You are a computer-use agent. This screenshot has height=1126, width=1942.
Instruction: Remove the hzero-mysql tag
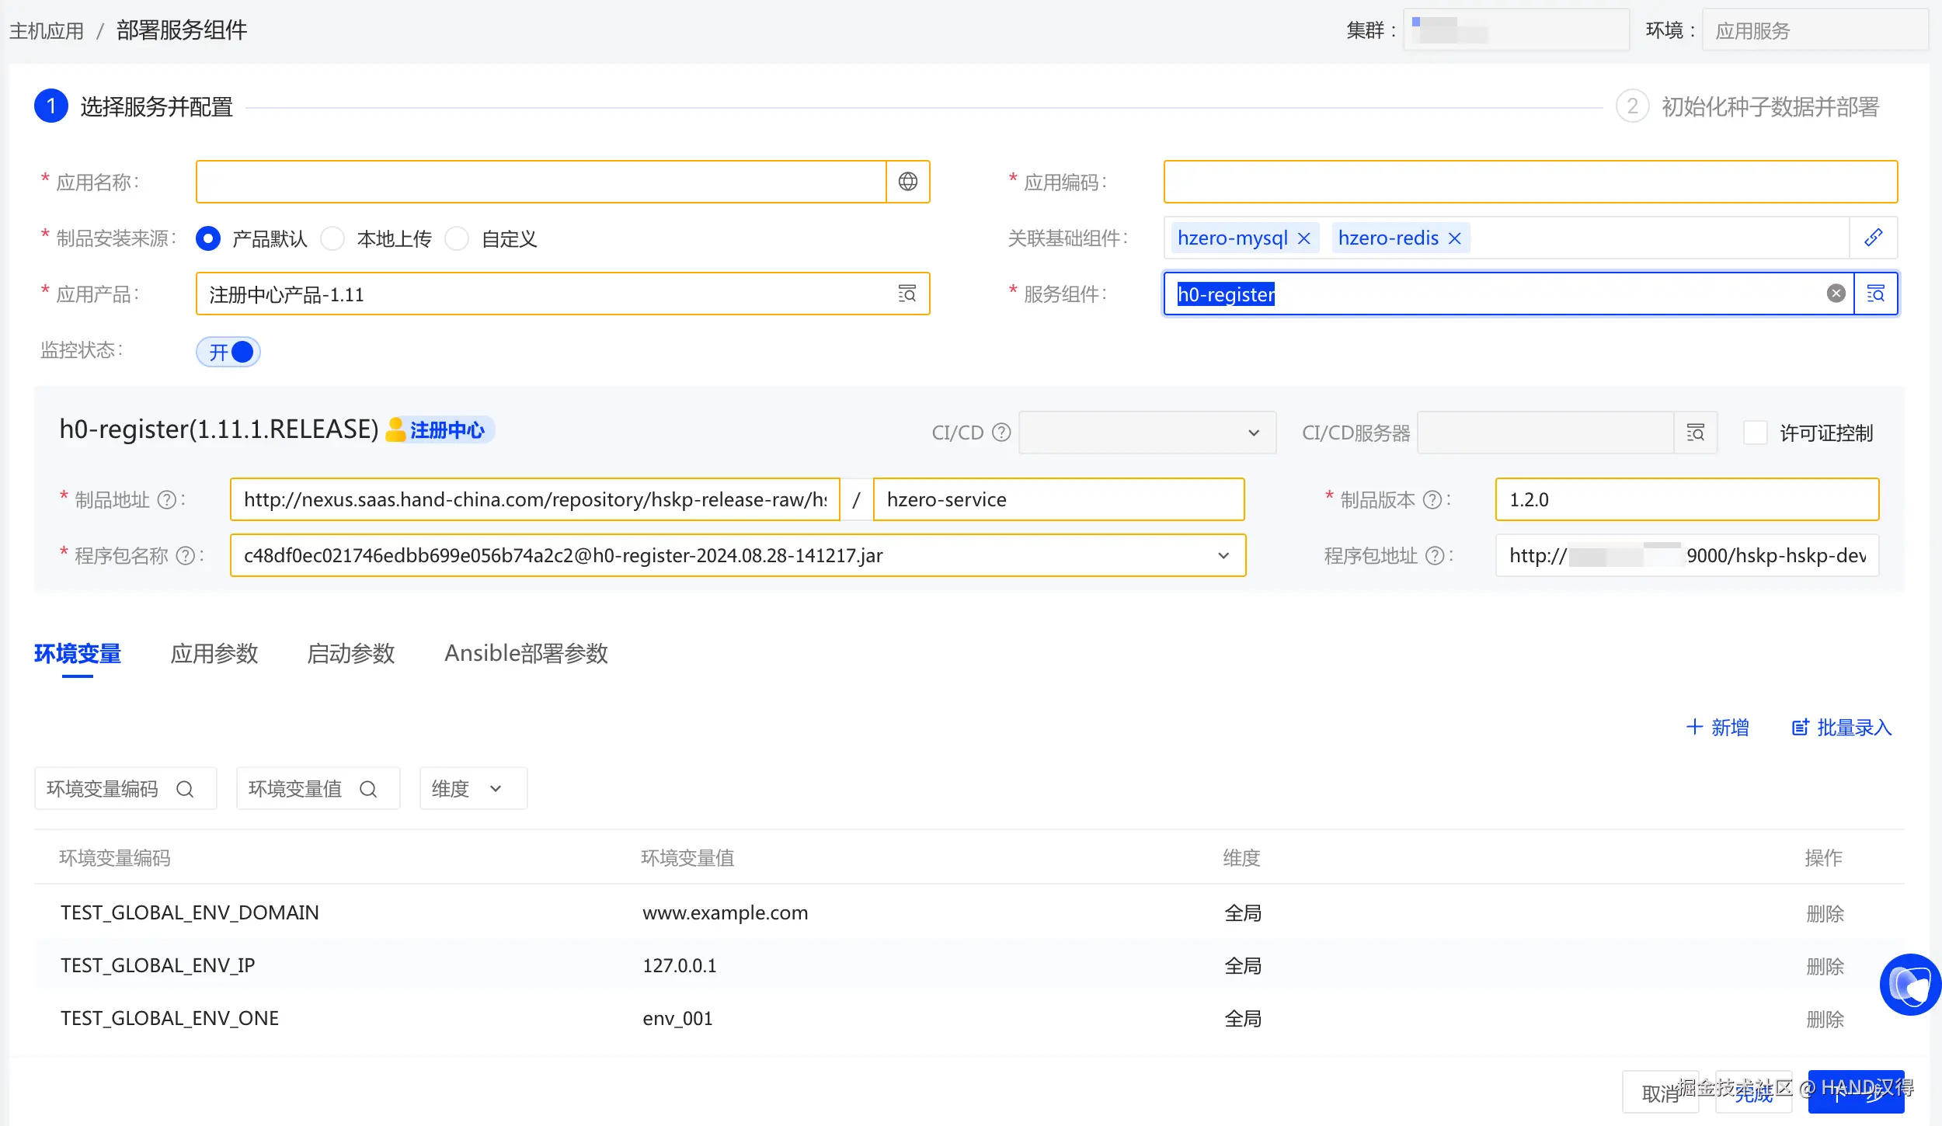1304,238
